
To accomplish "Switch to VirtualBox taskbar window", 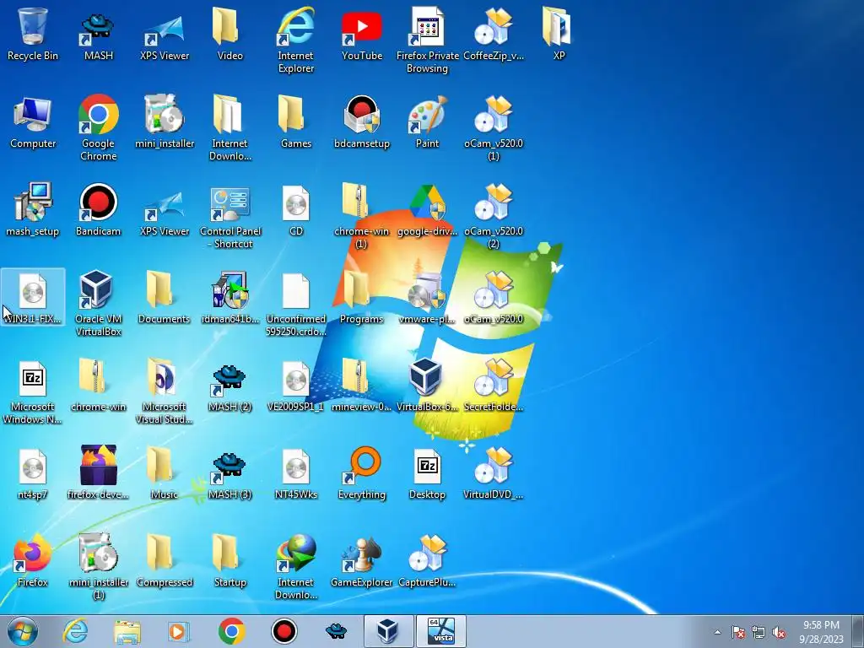I will 388,631.
